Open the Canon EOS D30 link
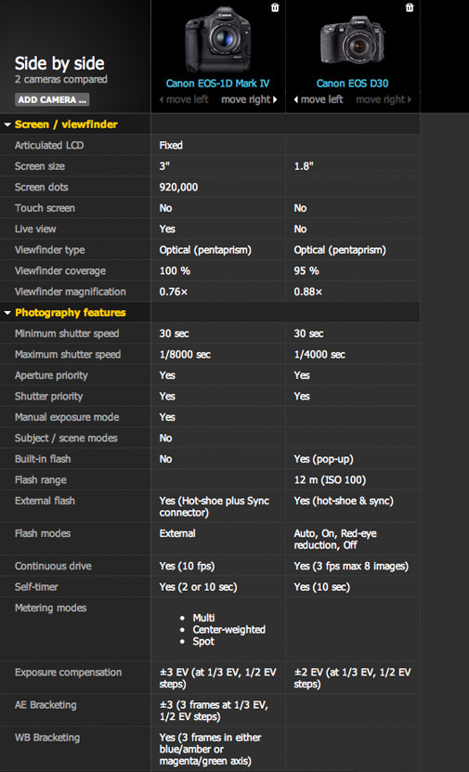Viewport: 469px width, 772px height. pyautogui.click(x=352, y=84)
